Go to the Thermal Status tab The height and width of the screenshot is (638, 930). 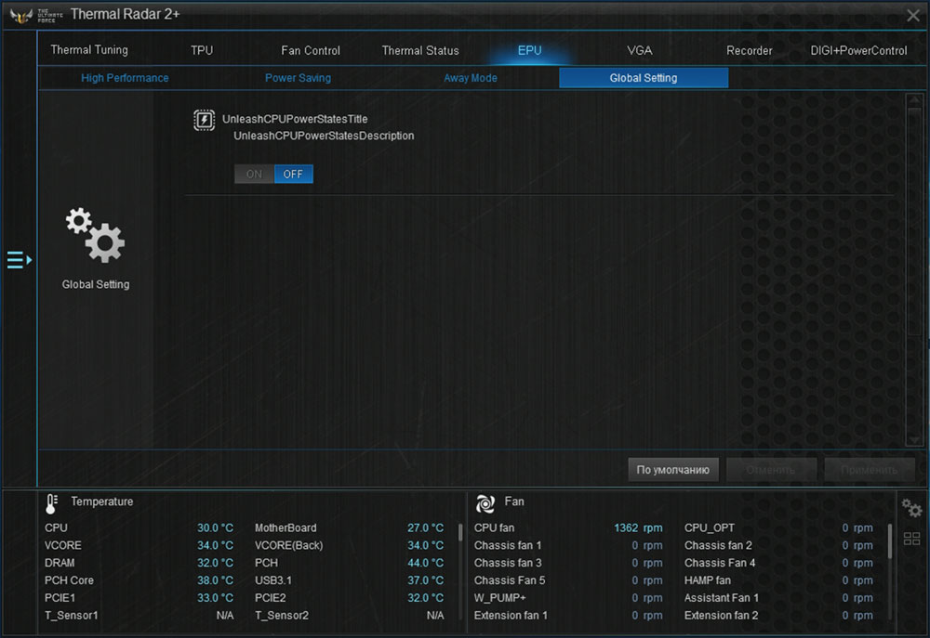pyautogui.click(x=420, y=50)
